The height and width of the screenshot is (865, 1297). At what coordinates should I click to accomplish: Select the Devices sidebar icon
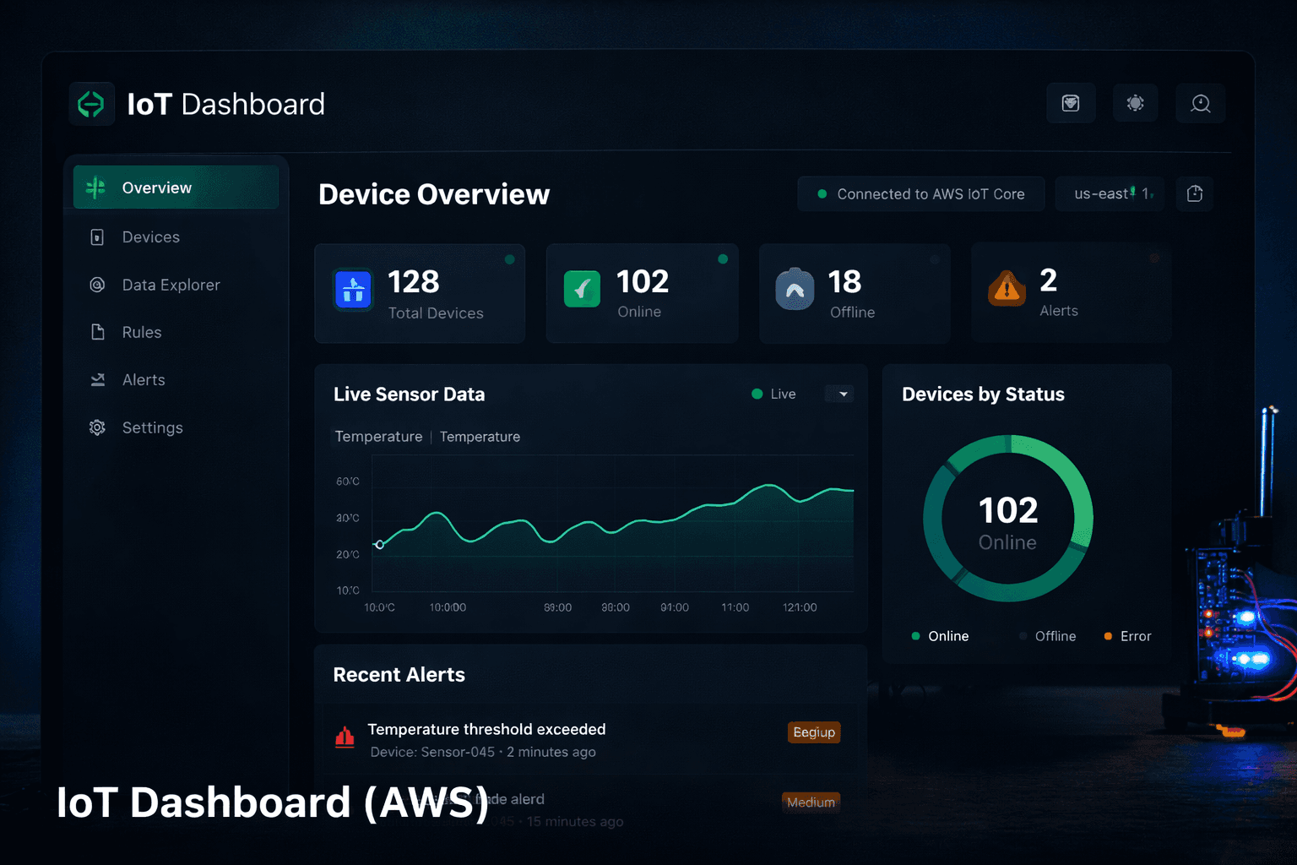tap(97, 237)
